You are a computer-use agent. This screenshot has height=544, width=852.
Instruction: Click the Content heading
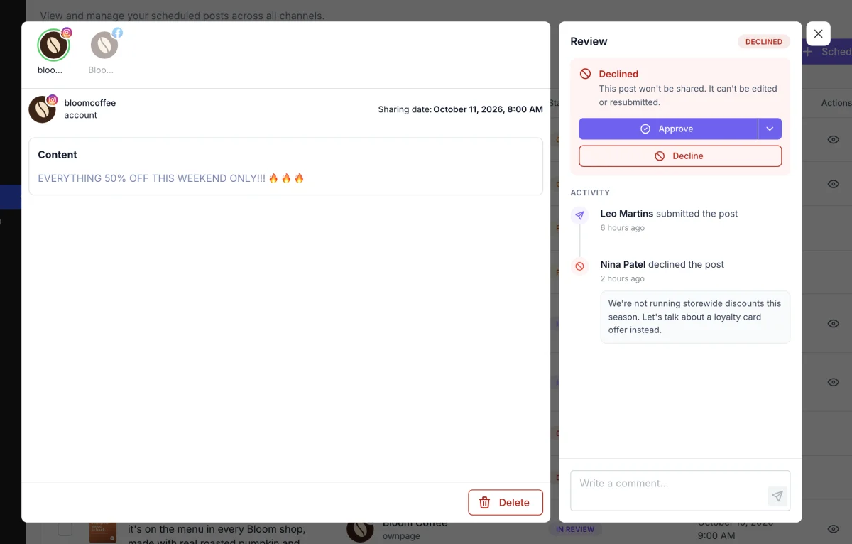[x=58, y=154]
